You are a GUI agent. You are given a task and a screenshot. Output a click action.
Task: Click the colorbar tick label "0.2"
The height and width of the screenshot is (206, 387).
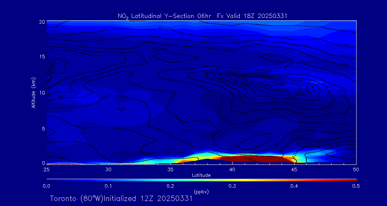pos(170,186)
